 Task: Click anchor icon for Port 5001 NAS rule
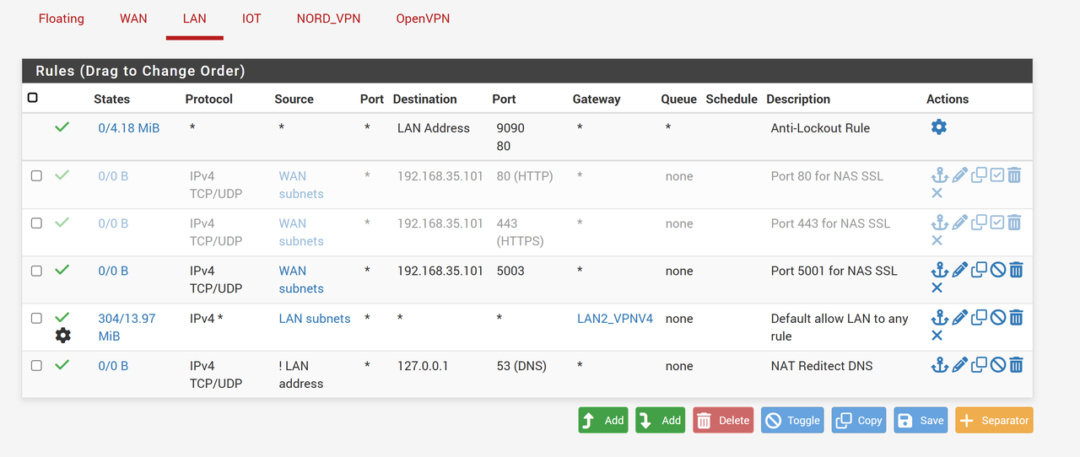coord(939,270)
